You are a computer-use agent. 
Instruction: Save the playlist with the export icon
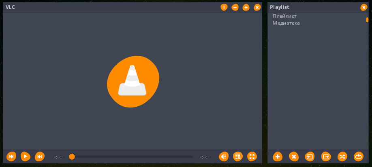click(x=326, y=156)
